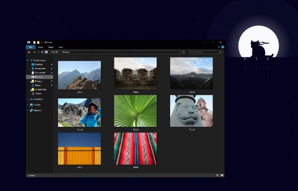298x191 pixels.
Task: Click the Back navigation arrow
Action: 29,52
